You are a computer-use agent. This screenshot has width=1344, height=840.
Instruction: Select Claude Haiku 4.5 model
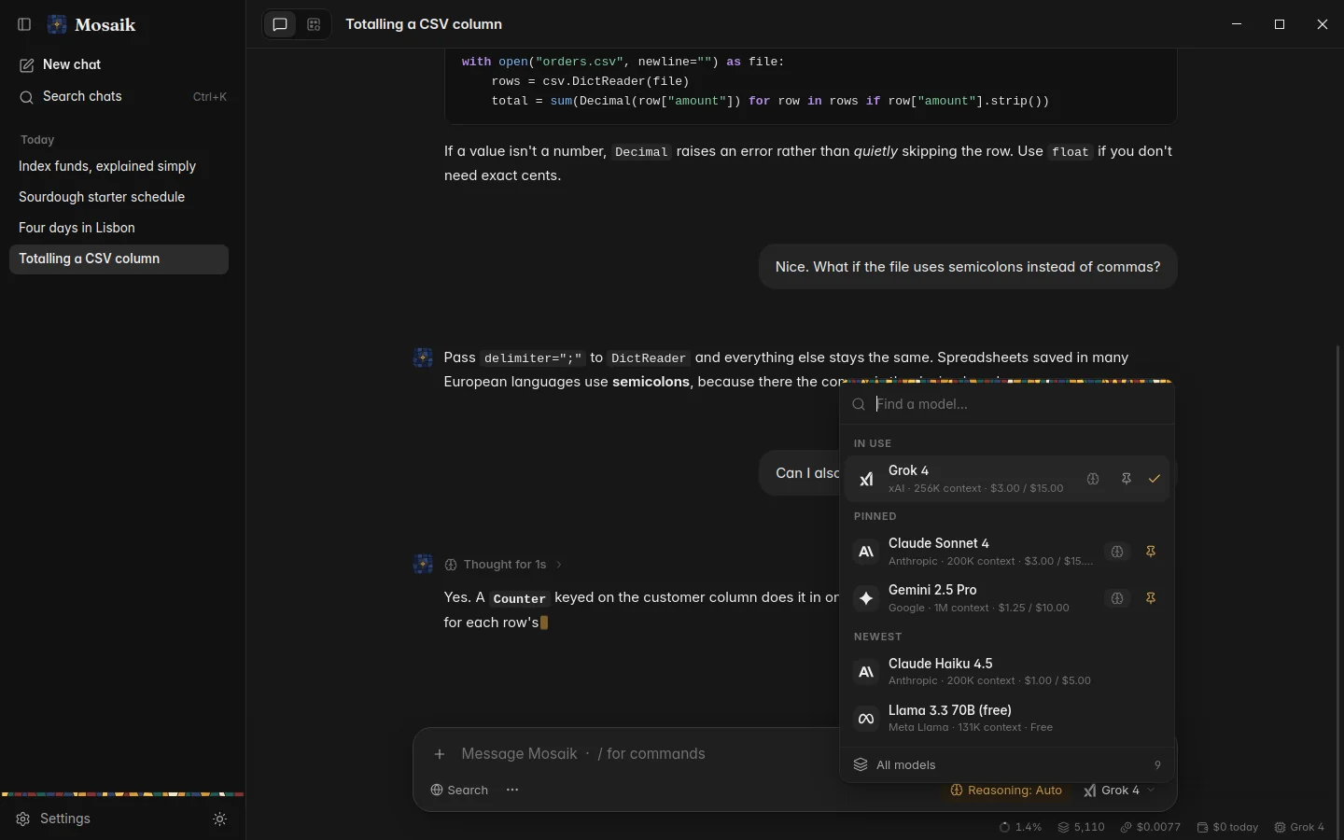1007,672
